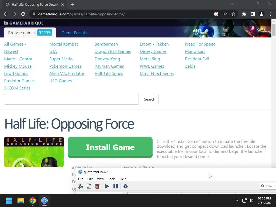Open the Pokemon Games link
Image resolution: width=276 pixels, height=207 pixels.
point(65,66)
